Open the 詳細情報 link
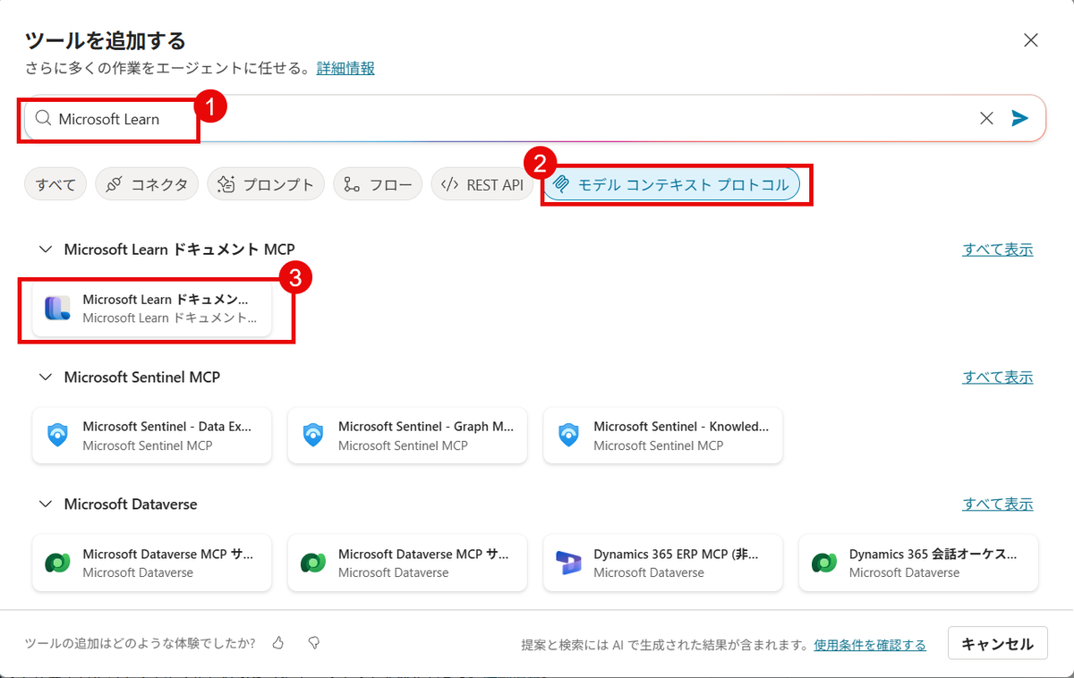This screenshot has height=678, width=1074. [x=345, y=68]
